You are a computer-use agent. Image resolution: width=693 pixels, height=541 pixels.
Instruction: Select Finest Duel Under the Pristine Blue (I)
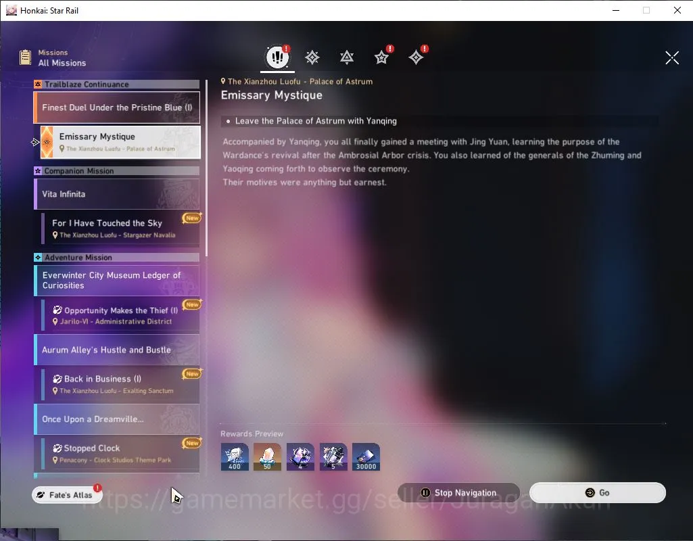coord(117,108)
